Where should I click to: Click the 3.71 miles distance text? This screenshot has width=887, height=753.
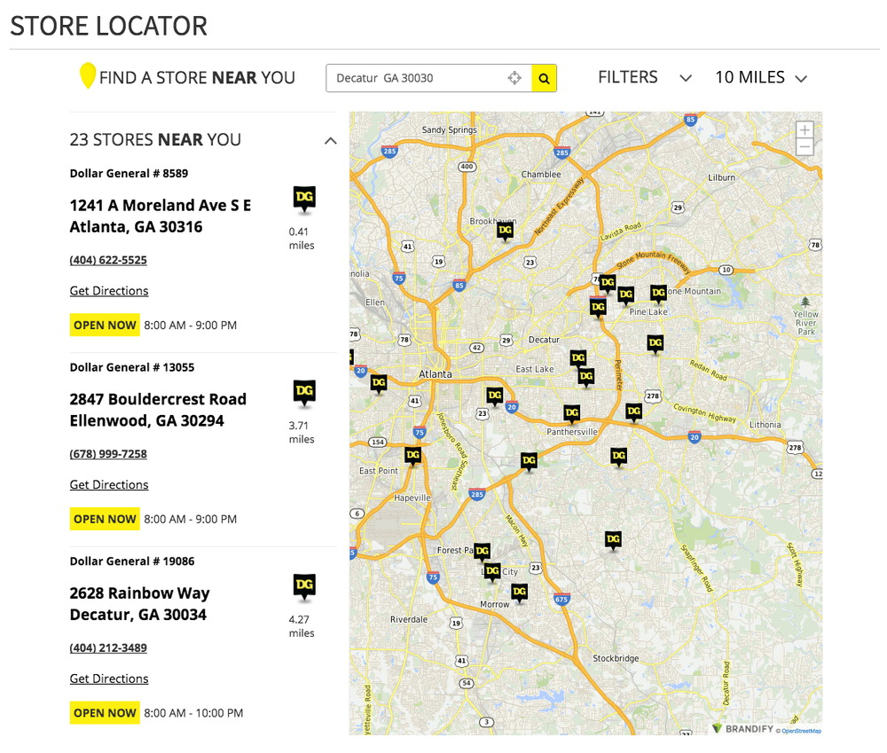(302, 433)
